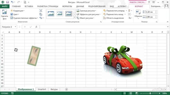
Task: Edit the picture height field 1,32 см
Action: [150, 12]
